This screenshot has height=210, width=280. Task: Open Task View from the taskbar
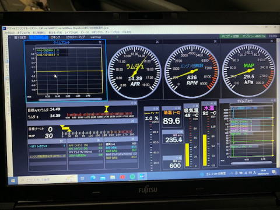pyautogui.click(x=82, y=178)
